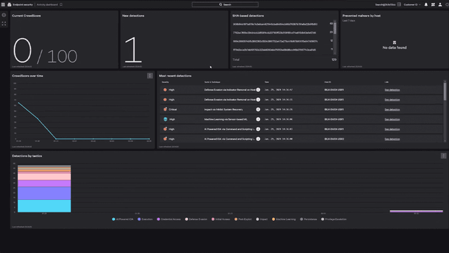This screenshot has height=253, width=449.
Task: Open the user profile icon
Action: [x=440, y=5]
